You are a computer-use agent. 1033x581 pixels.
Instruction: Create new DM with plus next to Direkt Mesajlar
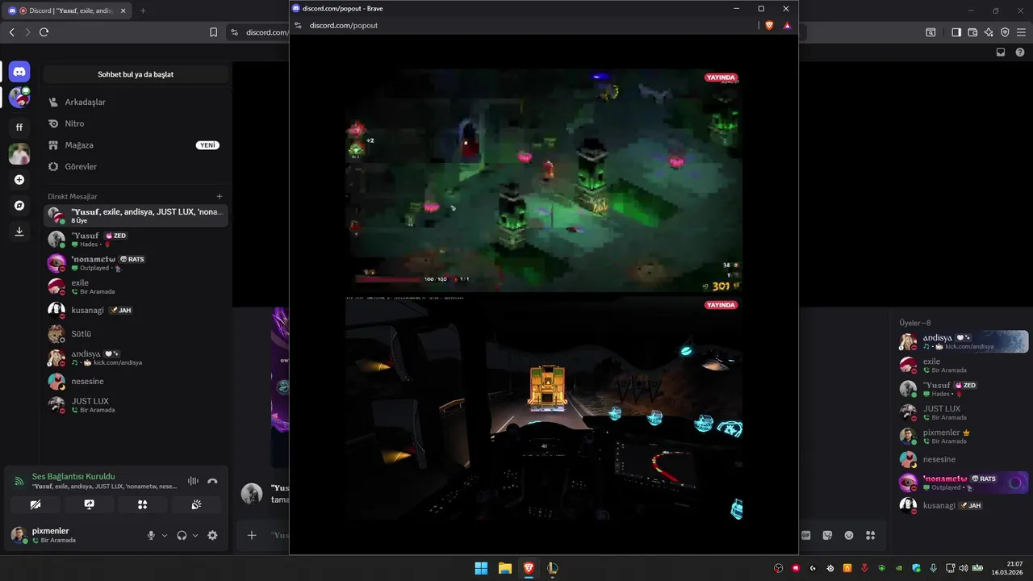(x=220, y=196)
